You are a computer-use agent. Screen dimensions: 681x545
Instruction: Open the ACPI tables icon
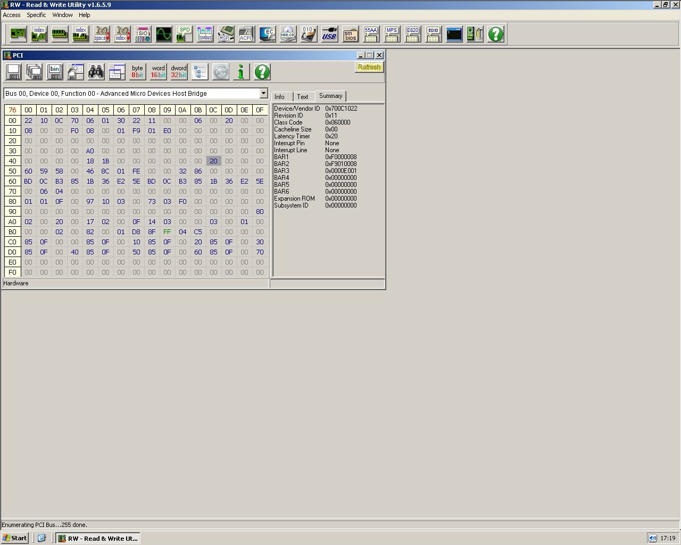246,34
